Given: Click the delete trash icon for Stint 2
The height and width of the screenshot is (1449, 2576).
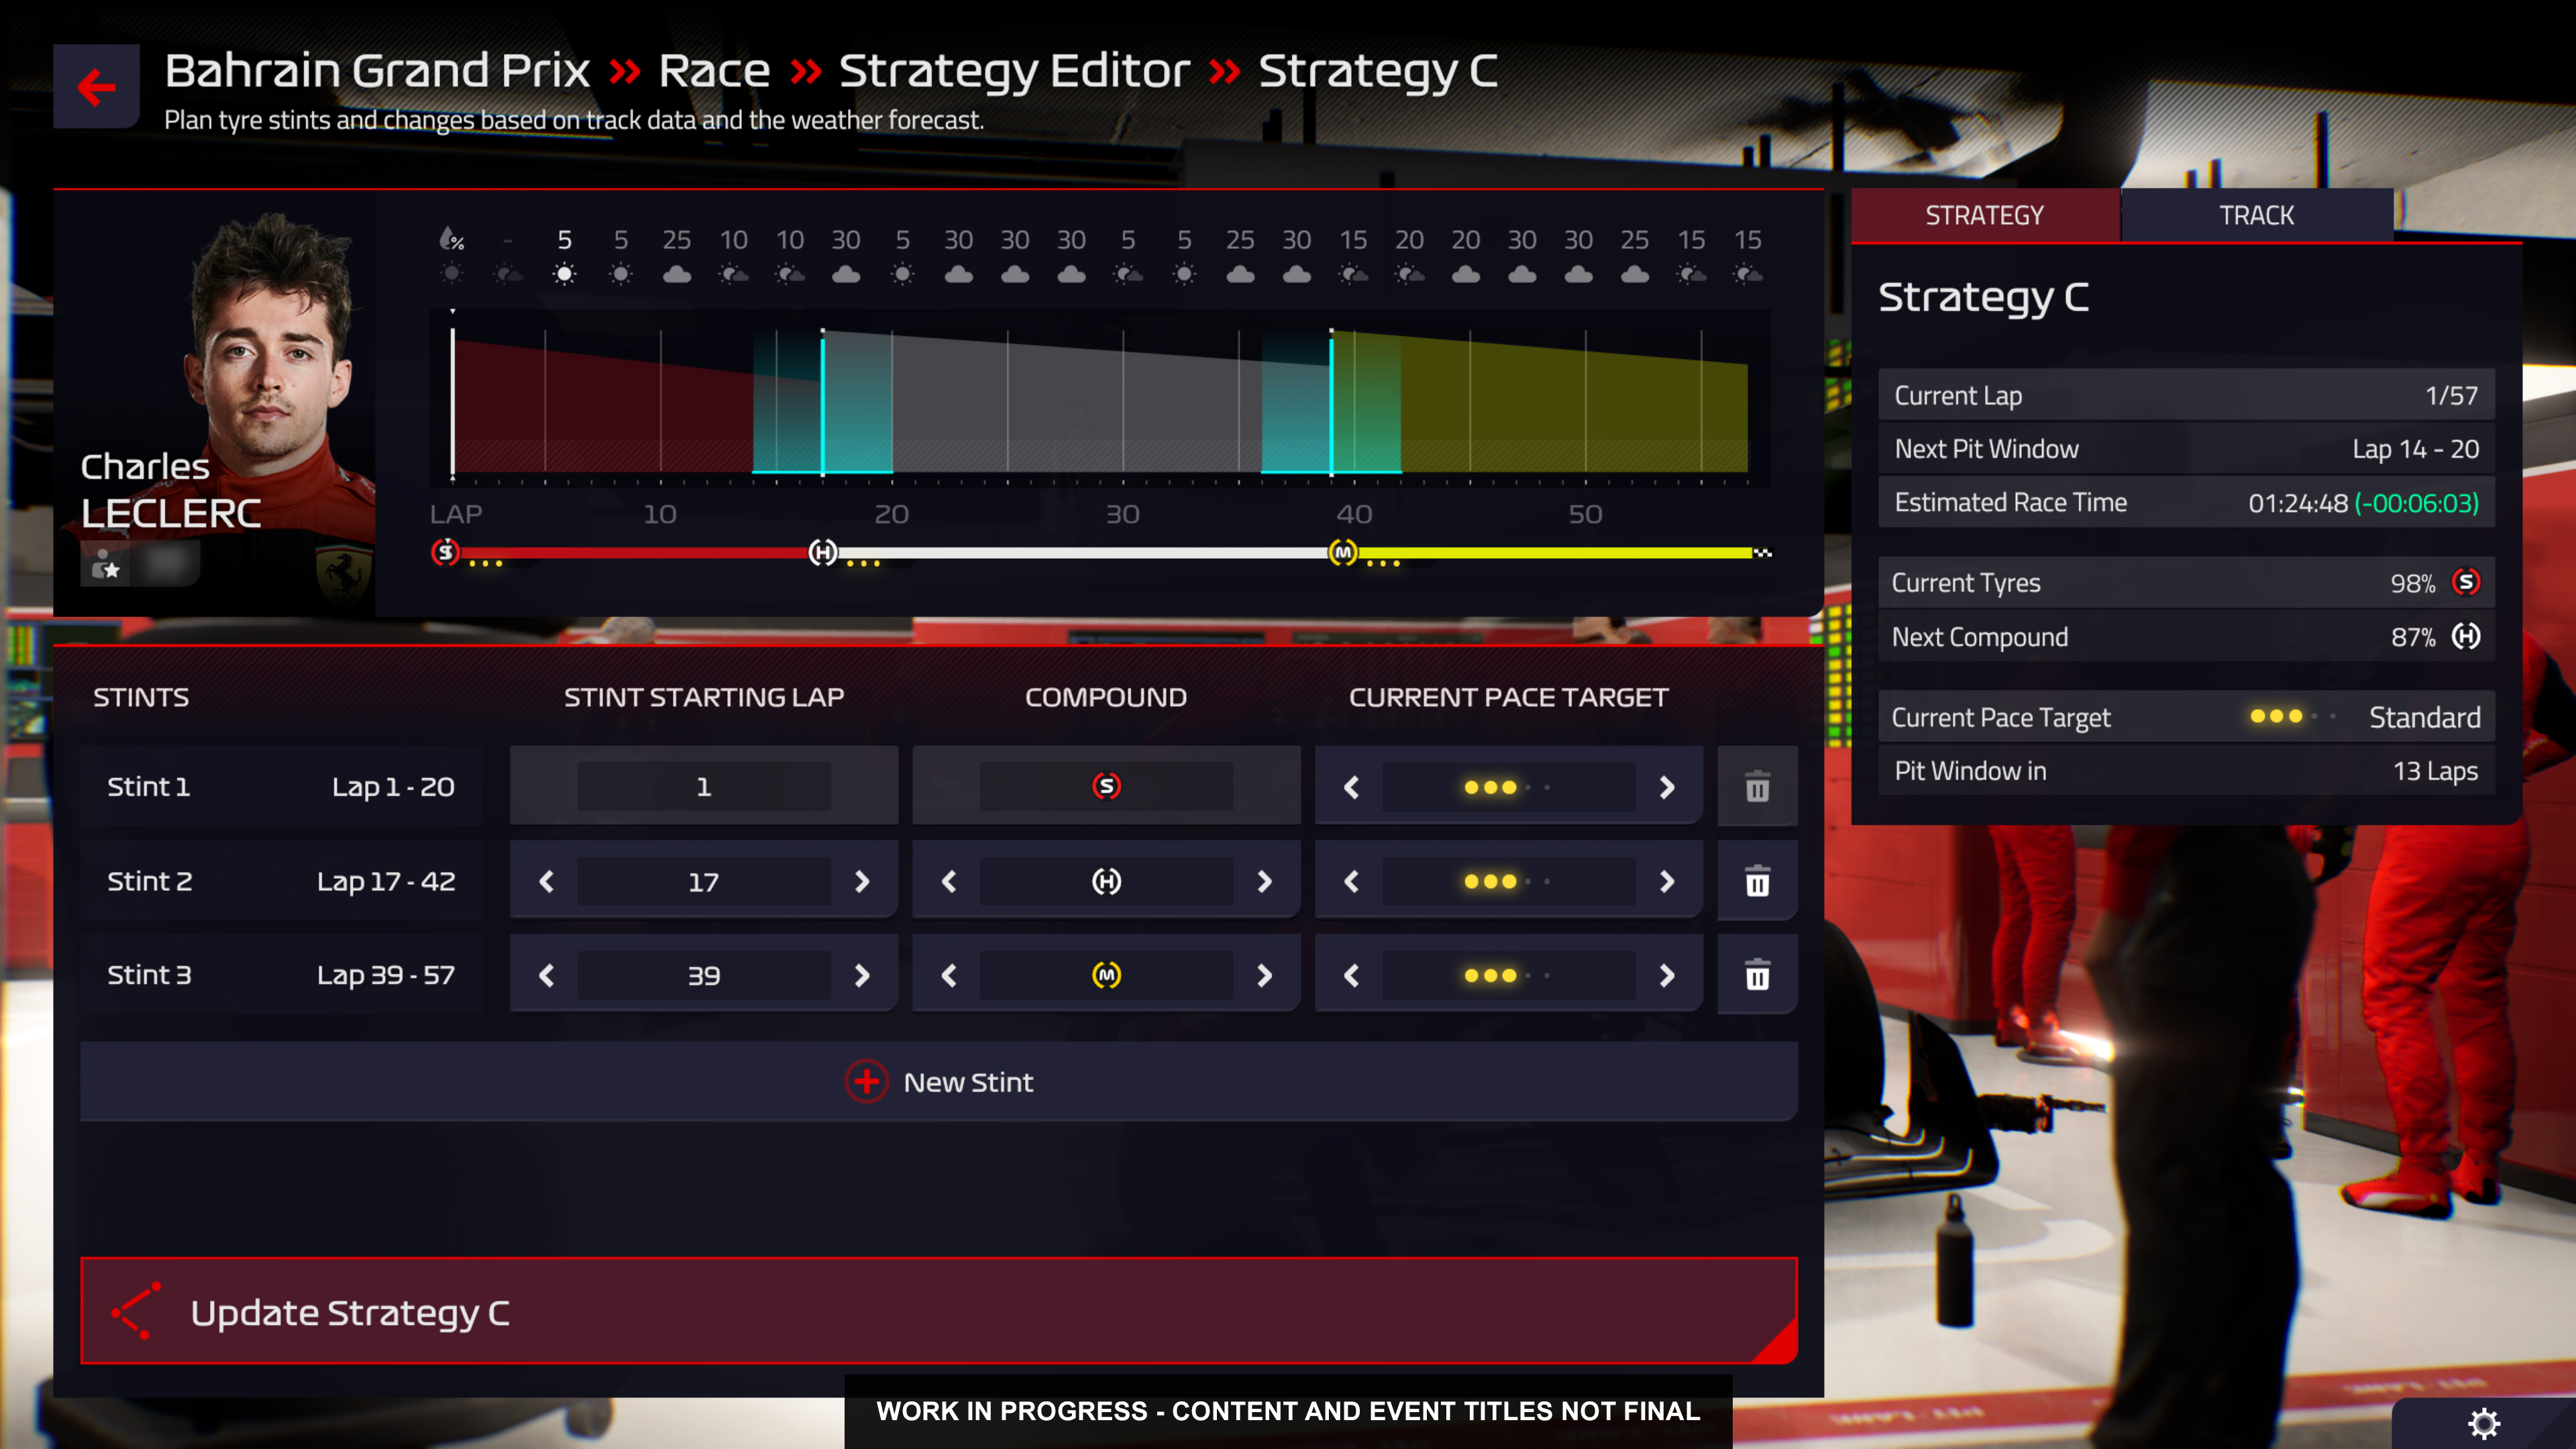Looking at the screenshot, I should click(1755, 881).
